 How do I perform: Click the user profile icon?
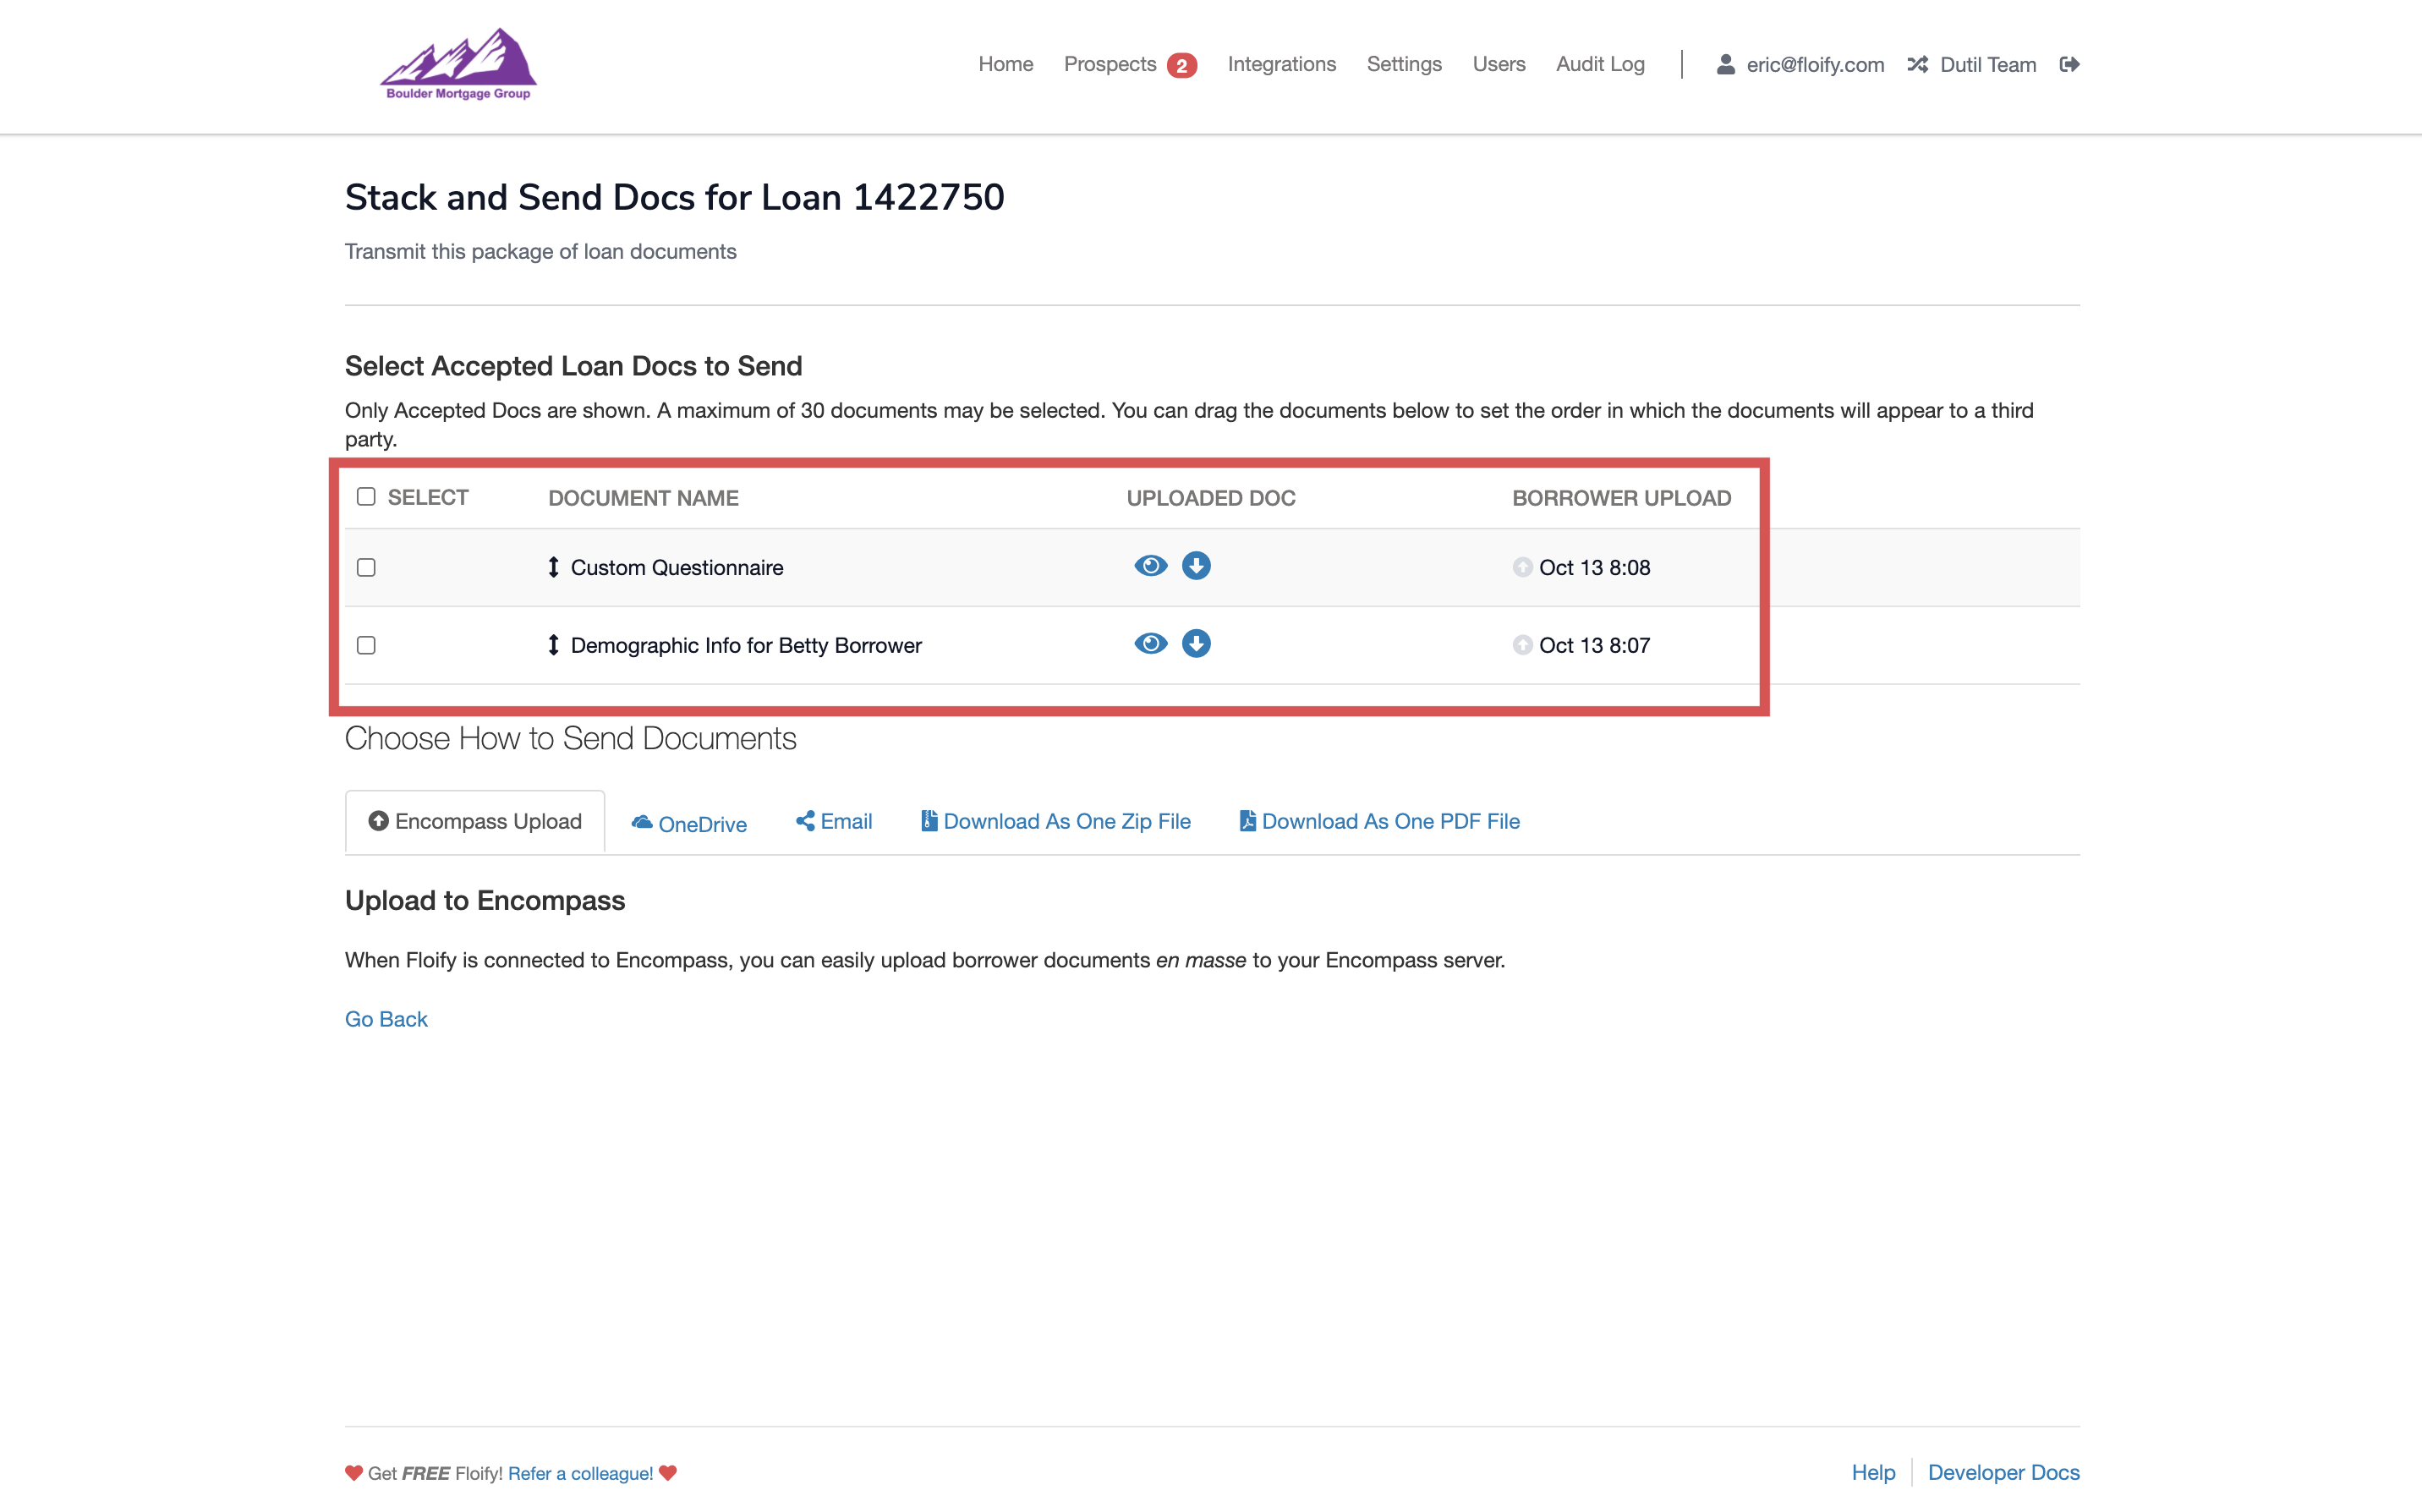[x=1725, y=64]
